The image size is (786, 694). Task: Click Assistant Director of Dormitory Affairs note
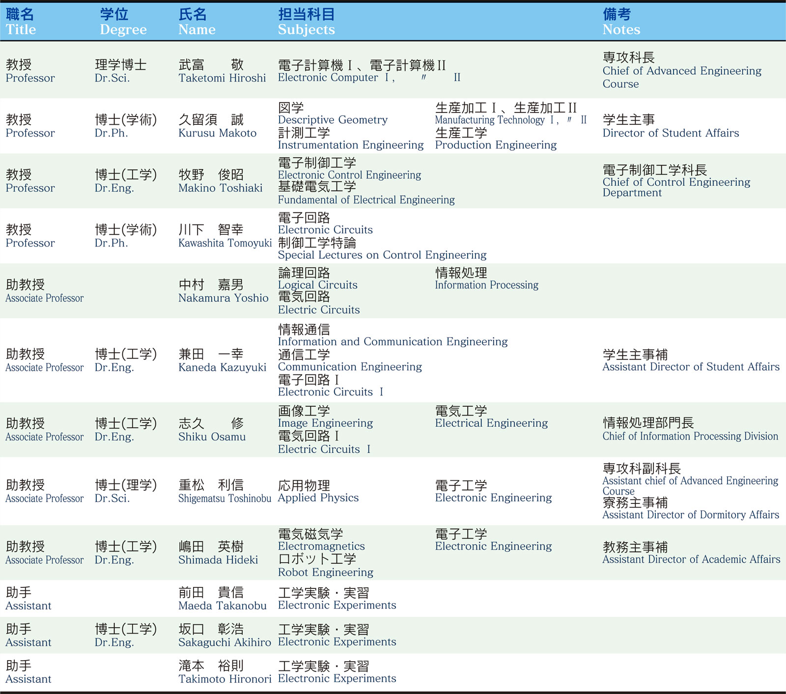tap(691, 515)
